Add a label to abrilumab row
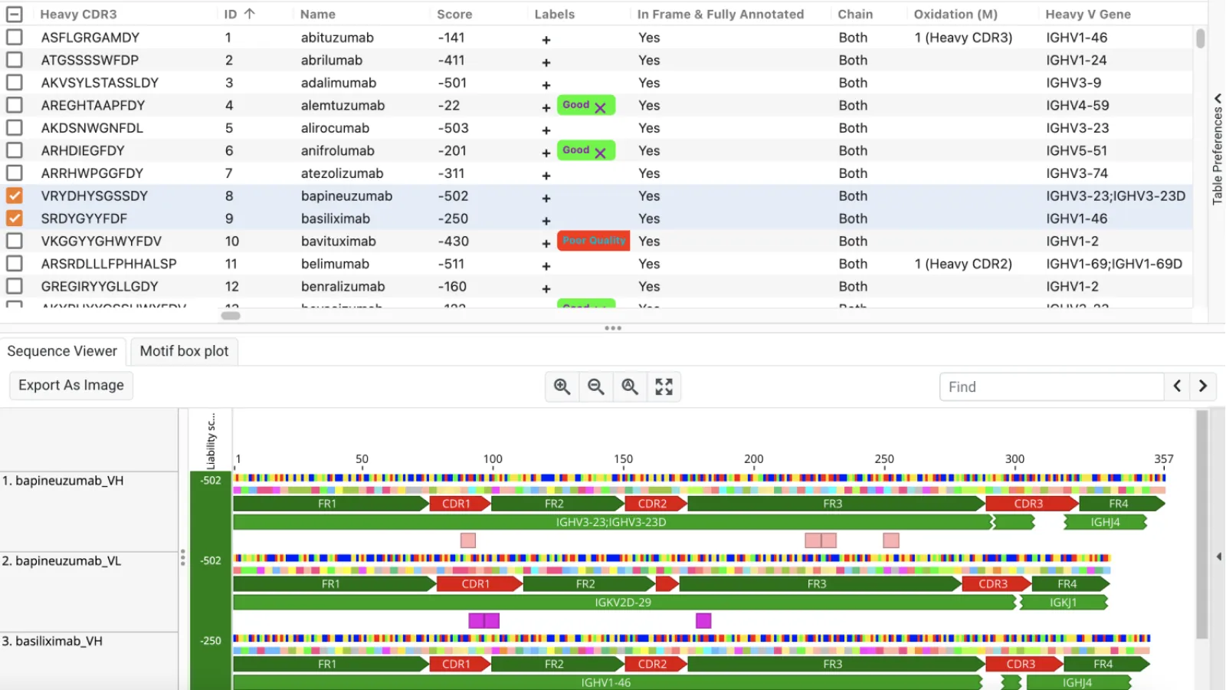 [546, 62]
